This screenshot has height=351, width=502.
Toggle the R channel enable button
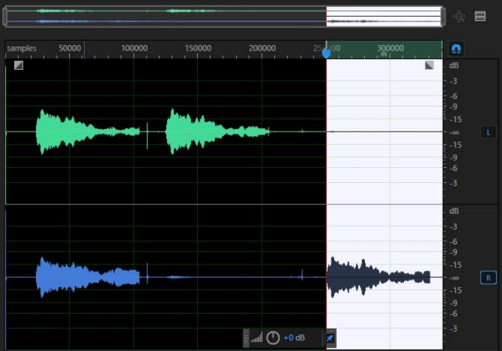488,278
